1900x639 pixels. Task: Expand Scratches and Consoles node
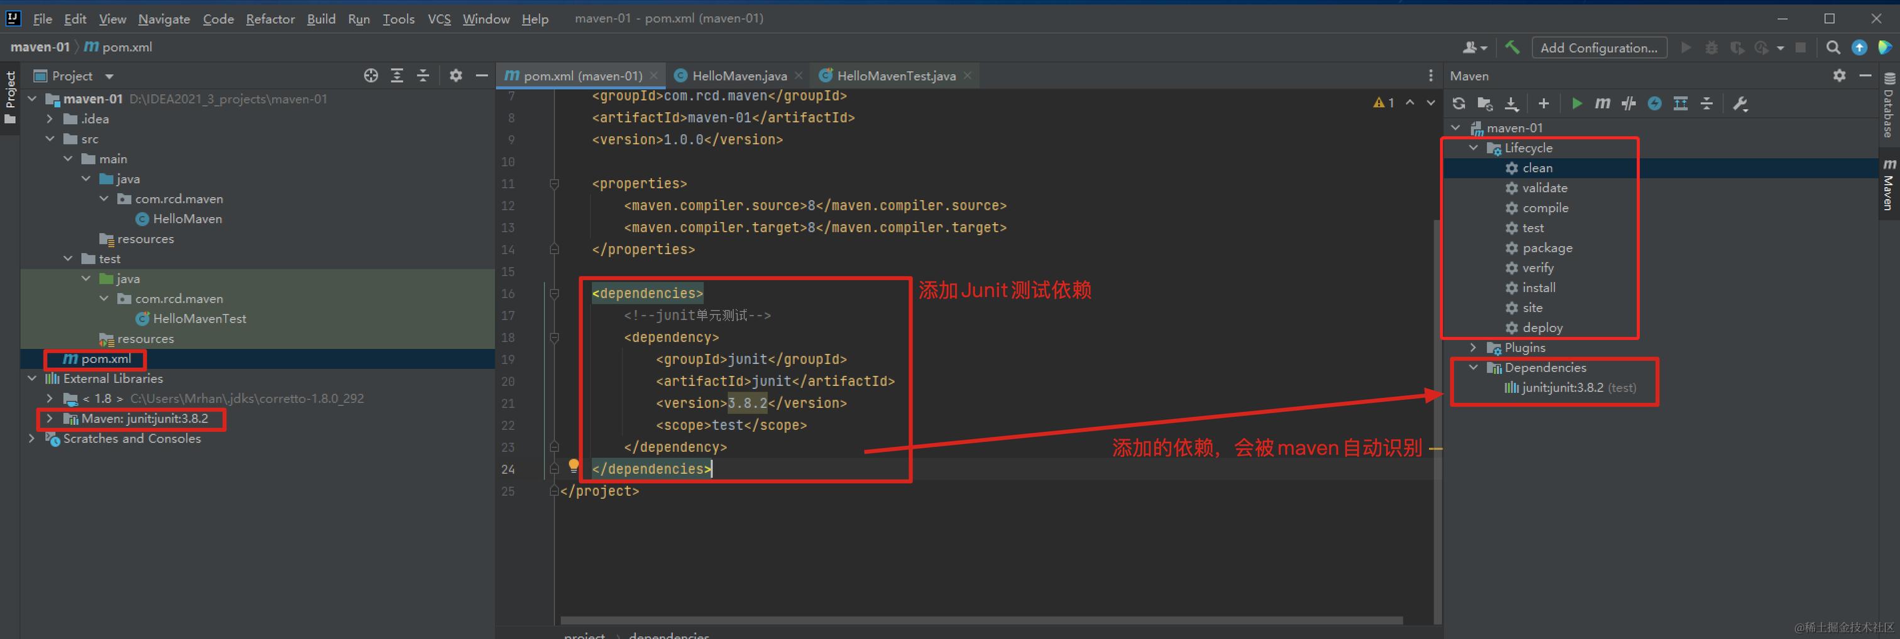pos(33,438)
